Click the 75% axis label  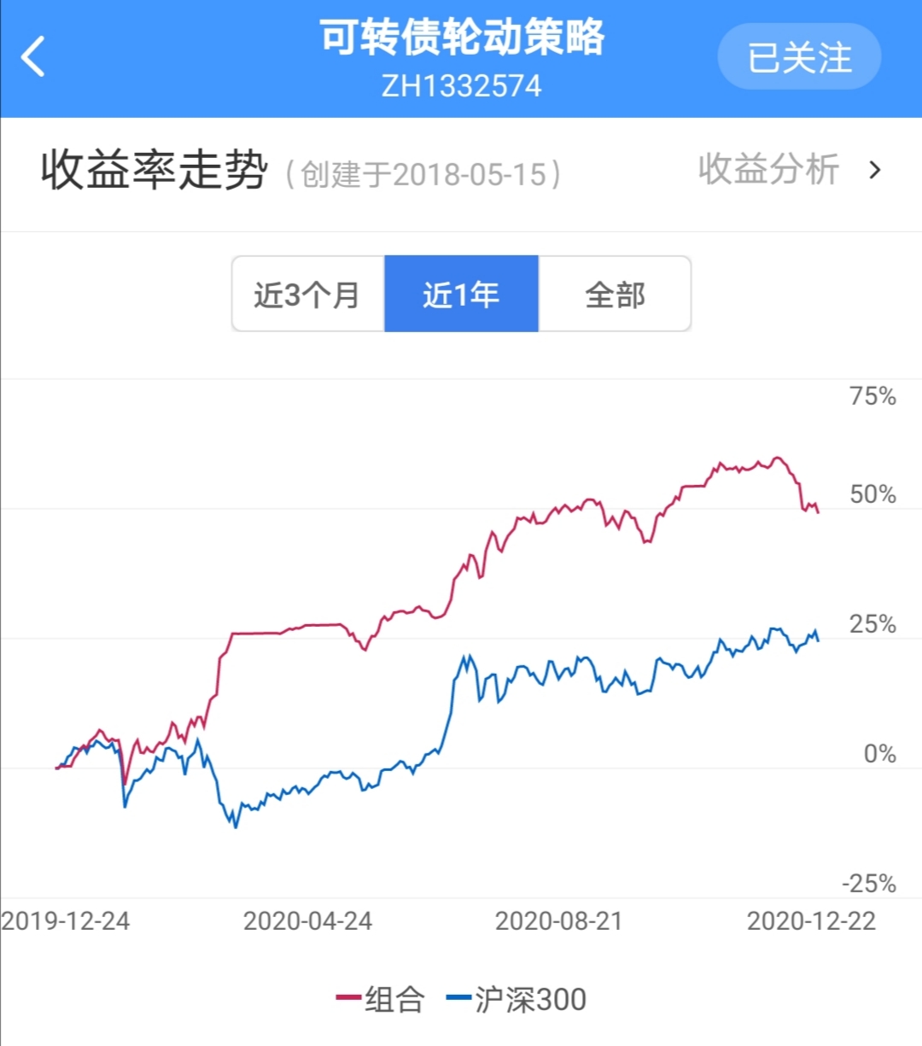point(872,396)
